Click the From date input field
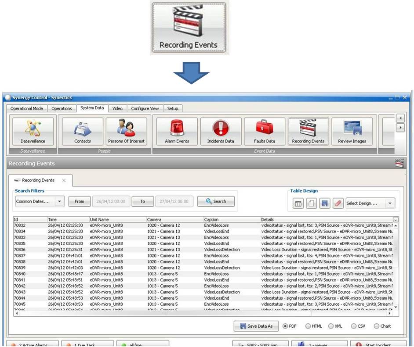This screenshot has width=414, height=347. [110, 202]
